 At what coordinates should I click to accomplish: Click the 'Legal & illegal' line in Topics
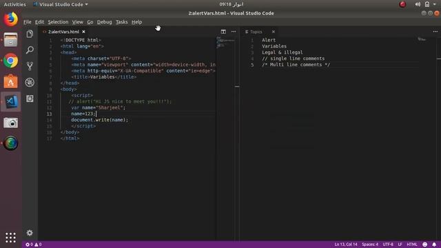tap(283, 52)
